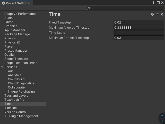Collapse the Services category
165x124 pixels.
2,67
